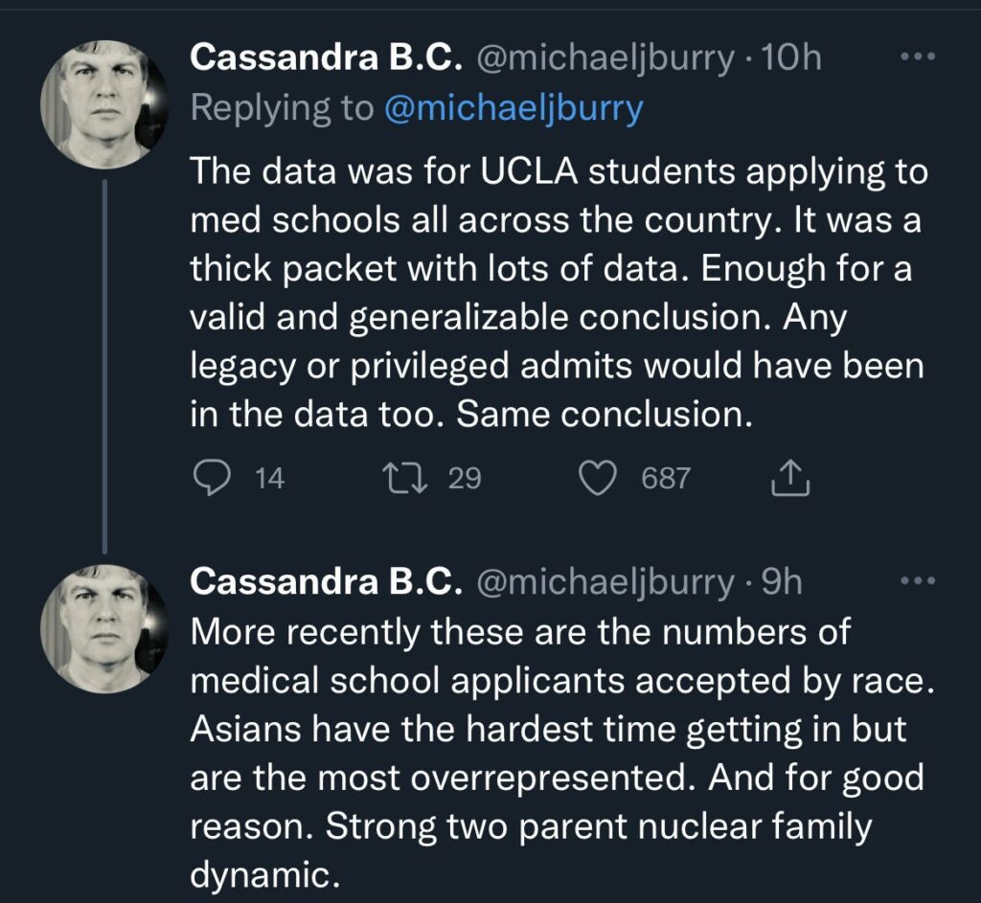Like the tweet via the heart icon
Viewport: 981px width, 903px height.
(601, 477)
